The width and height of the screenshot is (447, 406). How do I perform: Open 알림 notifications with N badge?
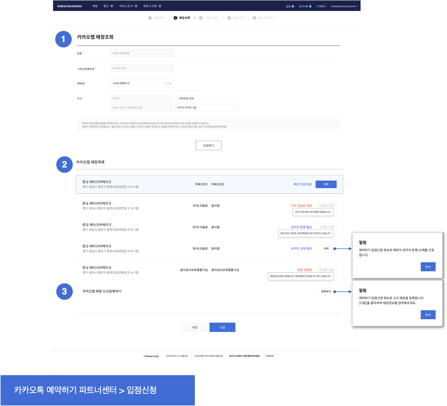tap(290, 6)
